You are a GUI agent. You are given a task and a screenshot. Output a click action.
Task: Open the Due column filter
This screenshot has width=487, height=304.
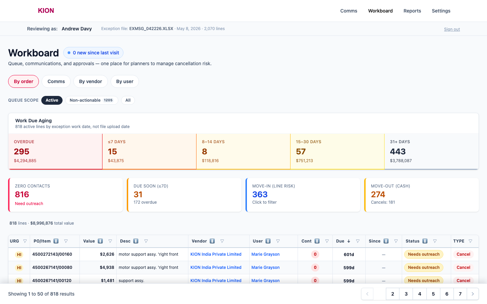click(358, 241)
